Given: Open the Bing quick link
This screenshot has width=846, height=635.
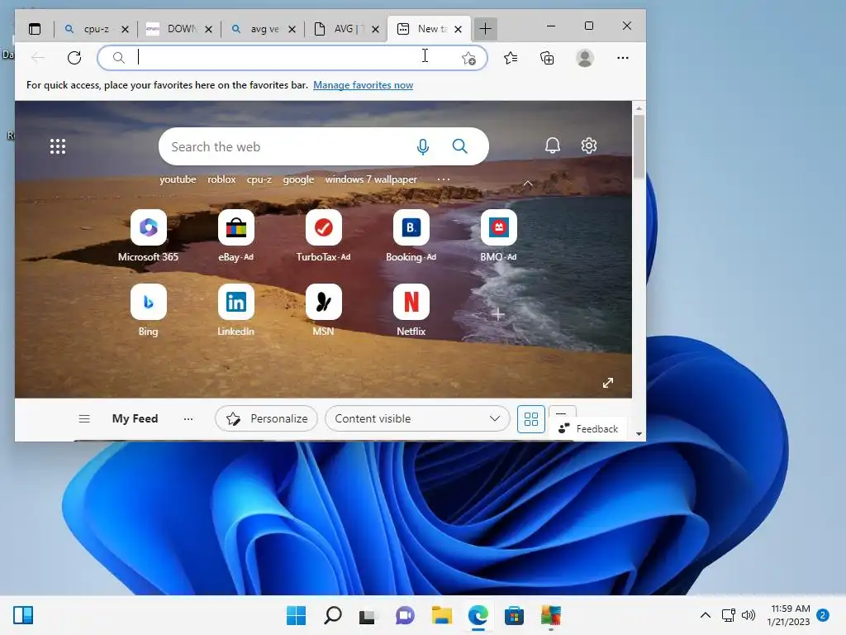Looking at the screenshot, I should pos(149,310).
